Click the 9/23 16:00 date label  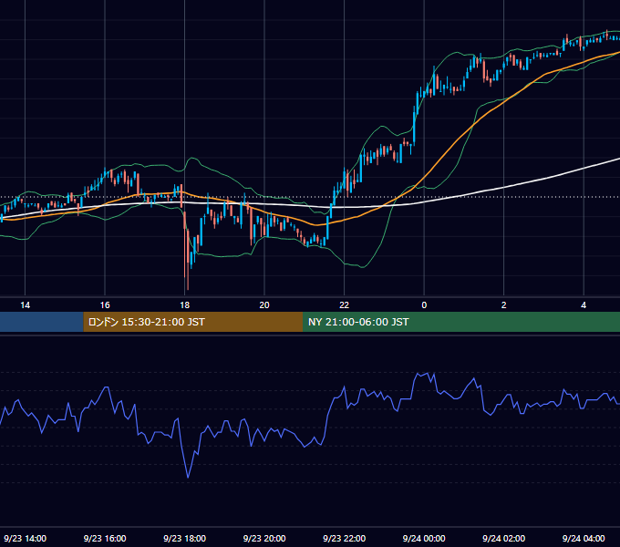(105, 538)
